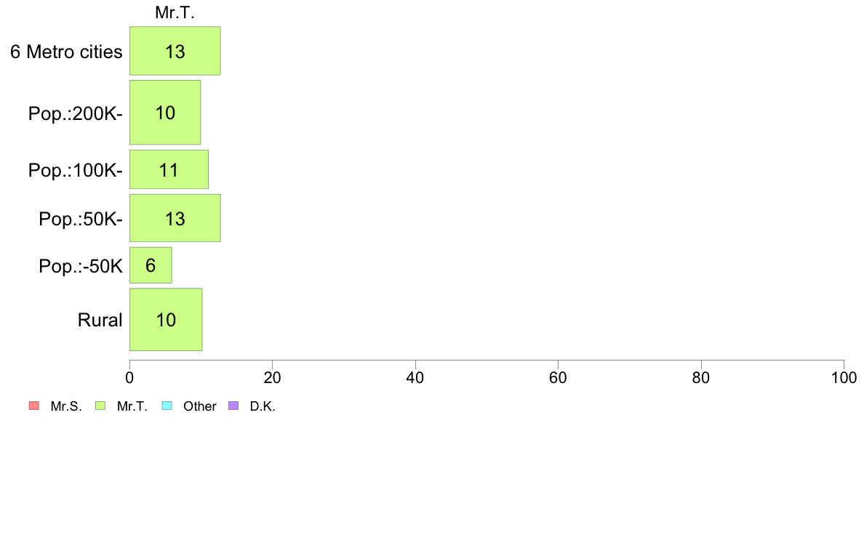Screen dimensions: 864x535
Task: Click the 40 axis tick label
Action: pos(415,378)
